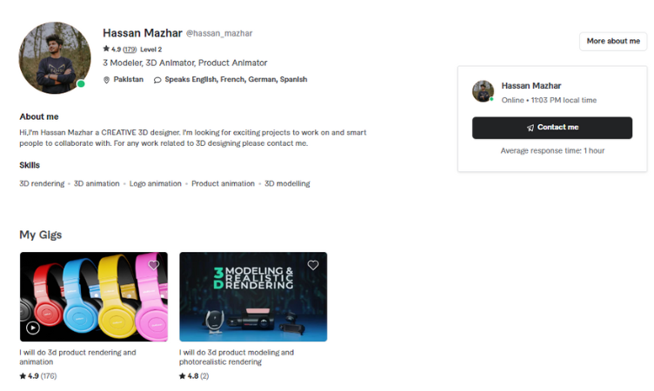Viewport: 654px width, 391px height.
Task: Favorite the 3D modeling rendering gig heart
Action: click(313, 265)
